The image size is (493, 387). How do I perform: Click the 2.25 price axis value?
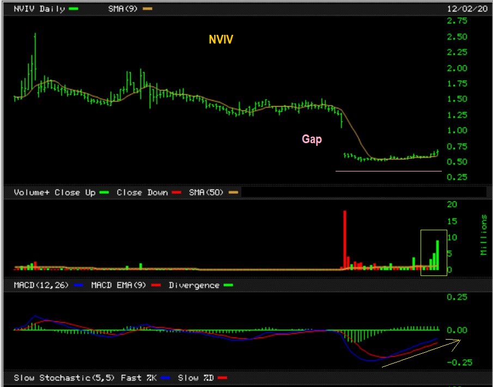[x=457, y=52]
